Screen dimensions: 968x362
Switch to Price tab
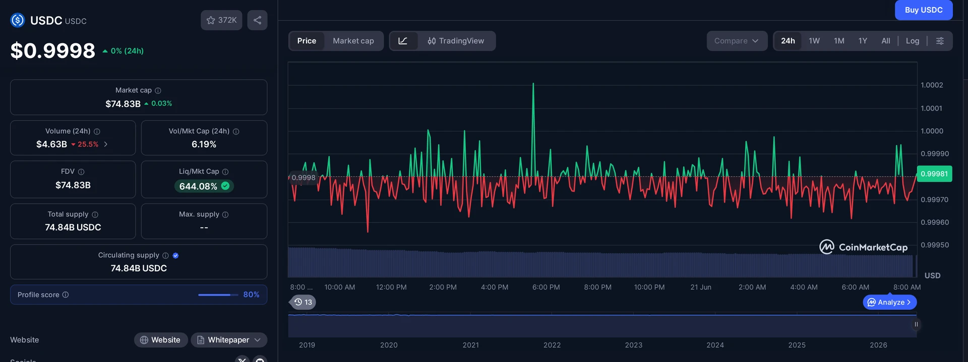(307, 41)
